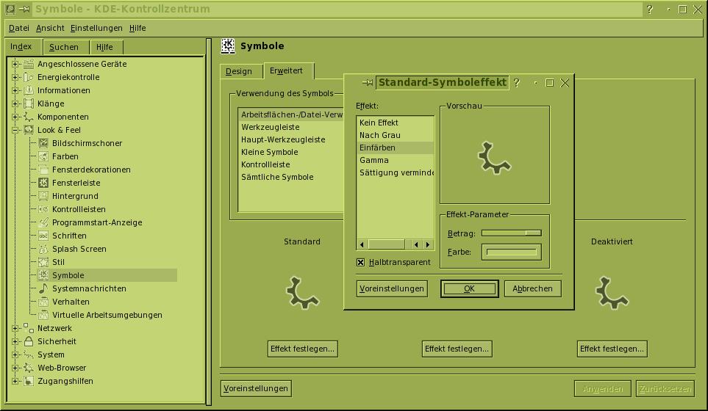
Task: Open the Farbe color picker button
Action: (x=512, y=252)
